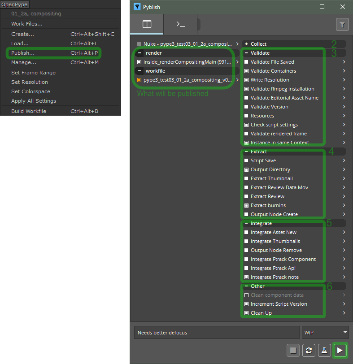Open details arrow for Integrate Thumbnails

[x=344, y=241]
